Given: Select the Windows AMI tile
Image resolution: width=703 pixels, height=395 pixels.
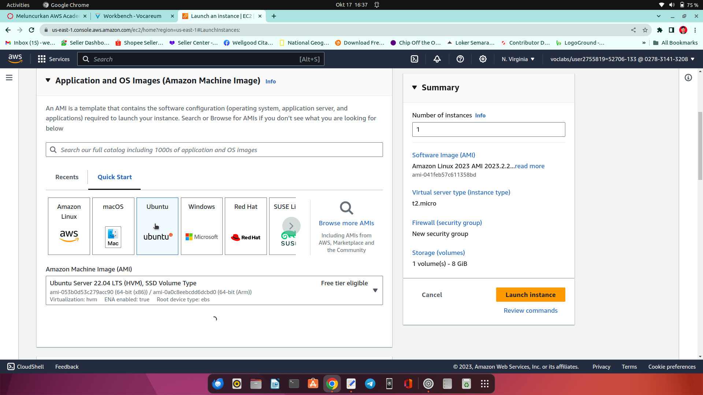Looking at the screenshot, I should coord(201,226).
